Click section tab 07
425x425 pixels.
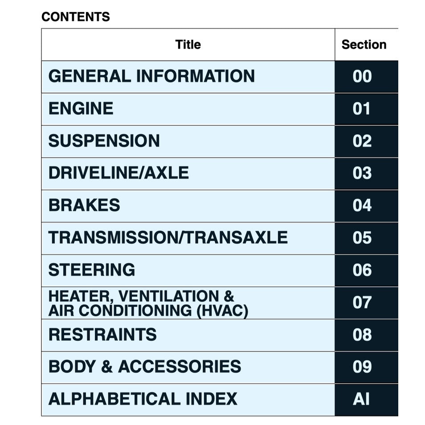click(363, 302)
